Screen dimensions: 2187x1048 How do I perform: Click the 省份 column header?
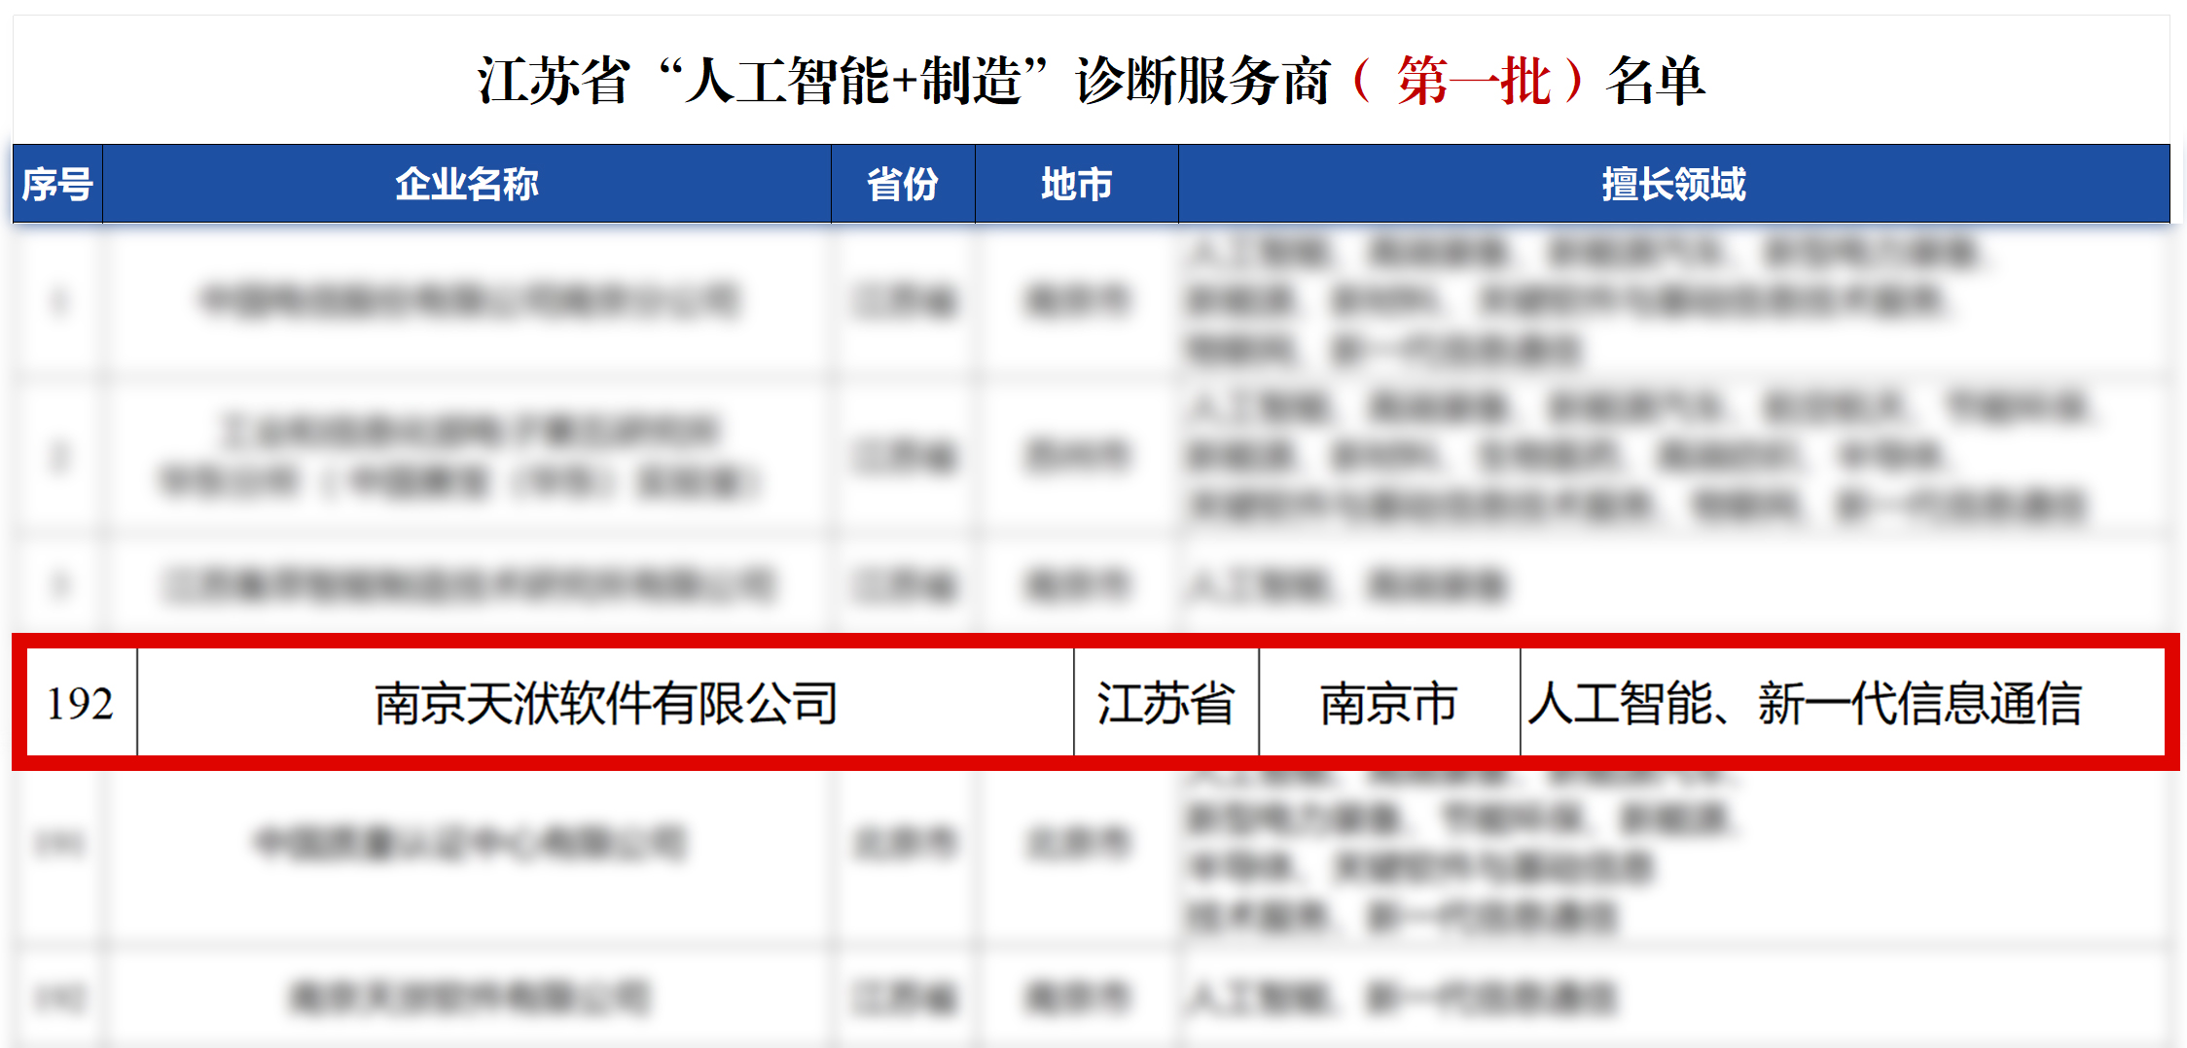click(x=903, y=184)
